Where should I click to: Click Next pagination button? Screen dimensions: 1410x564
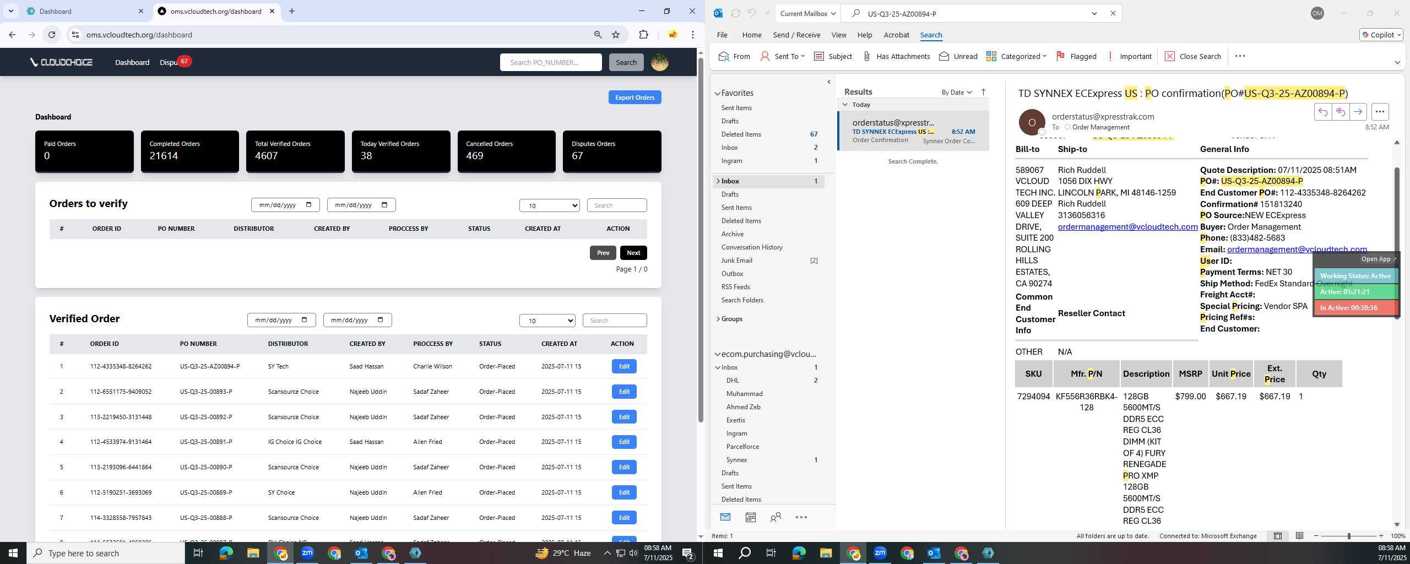633,253
